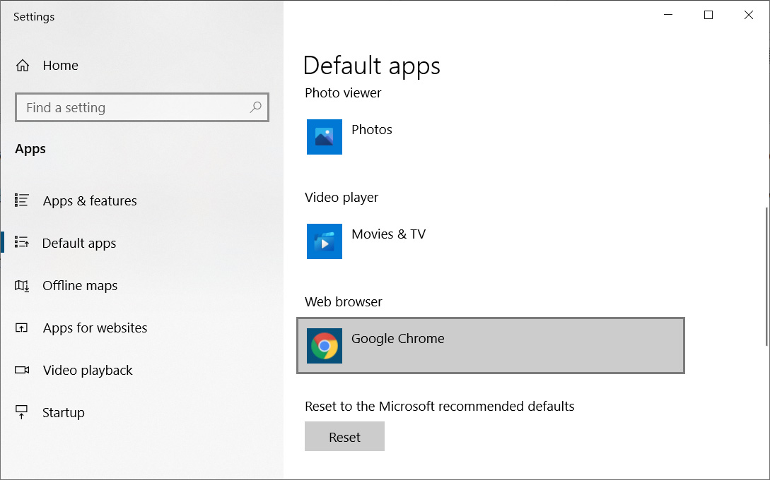Click the Apps for websites icon
This screenshot has height=480, width=770.
22,328
